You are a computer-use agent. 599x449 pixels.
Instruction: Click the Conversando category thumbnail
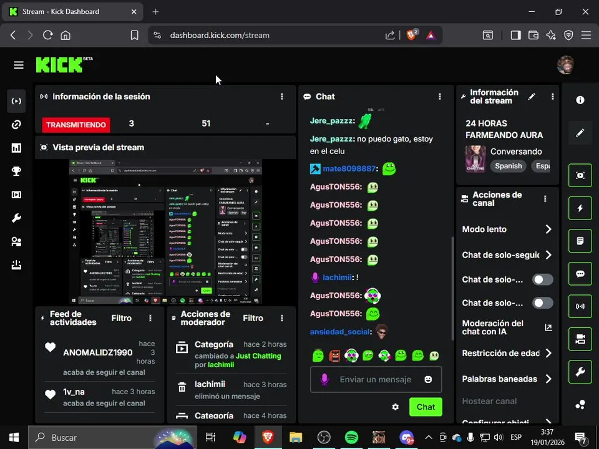pyautogui.click(x=475, y=158)
